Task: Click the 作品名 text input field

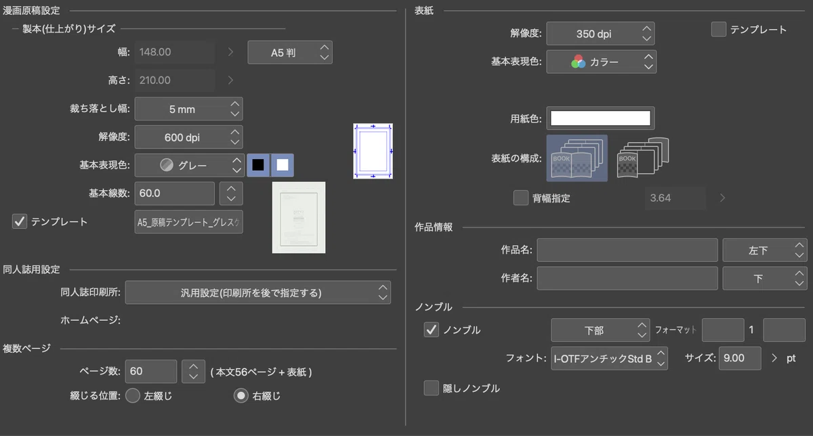Action: (627, 250)
